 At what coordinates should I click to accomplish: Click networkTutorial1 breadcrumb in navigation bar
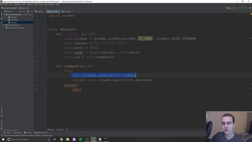pos(9,8)
